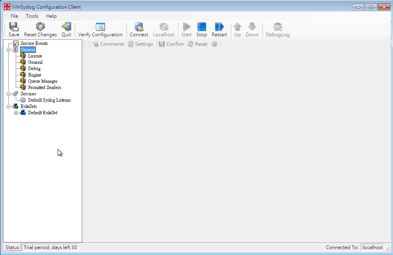Select the RuleSets tree node

28,106
